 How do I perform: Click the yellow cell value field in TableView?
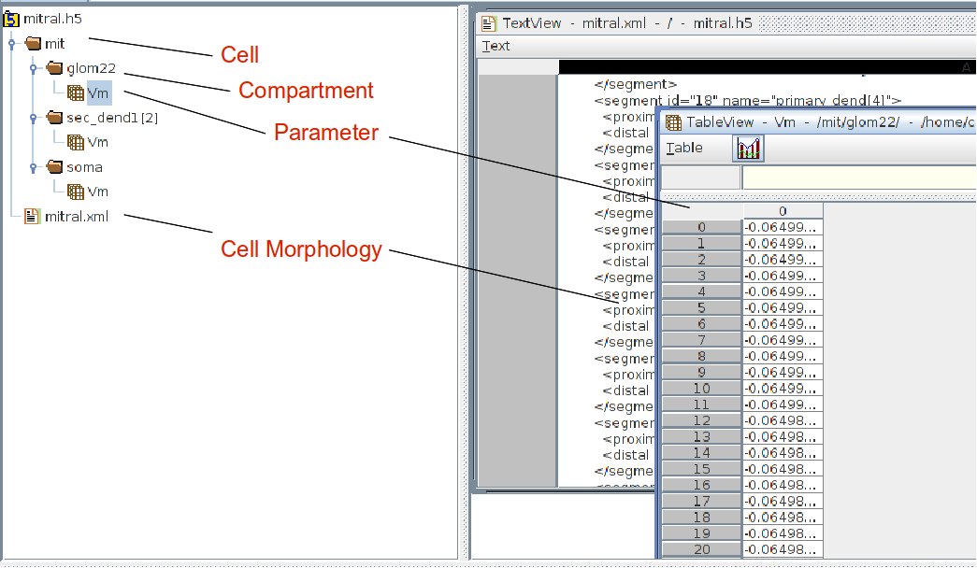click(x=859, y=178)
